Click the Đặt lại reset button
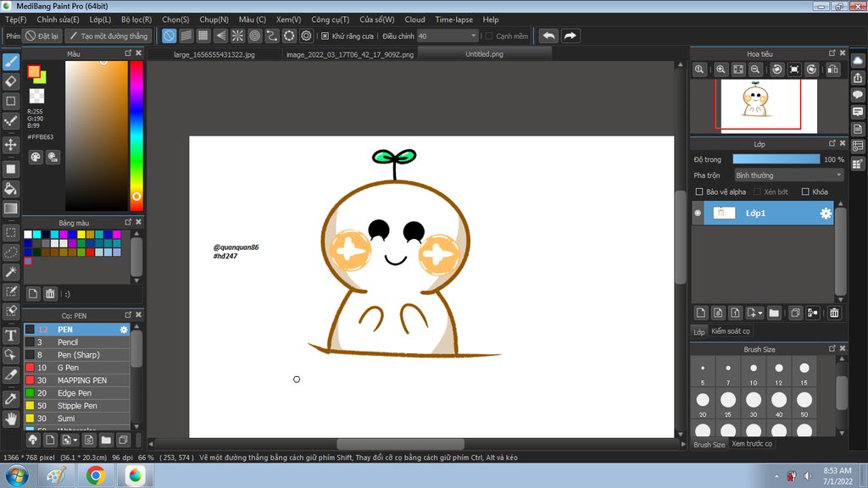868x488 pixels. coord(42,36)
